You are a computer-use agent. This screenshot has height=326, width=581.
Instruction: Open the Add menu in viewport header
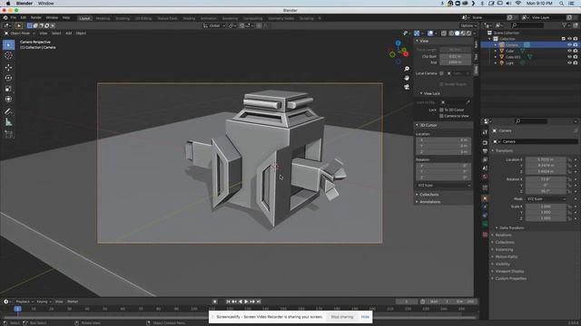click(x=69, y=34)
